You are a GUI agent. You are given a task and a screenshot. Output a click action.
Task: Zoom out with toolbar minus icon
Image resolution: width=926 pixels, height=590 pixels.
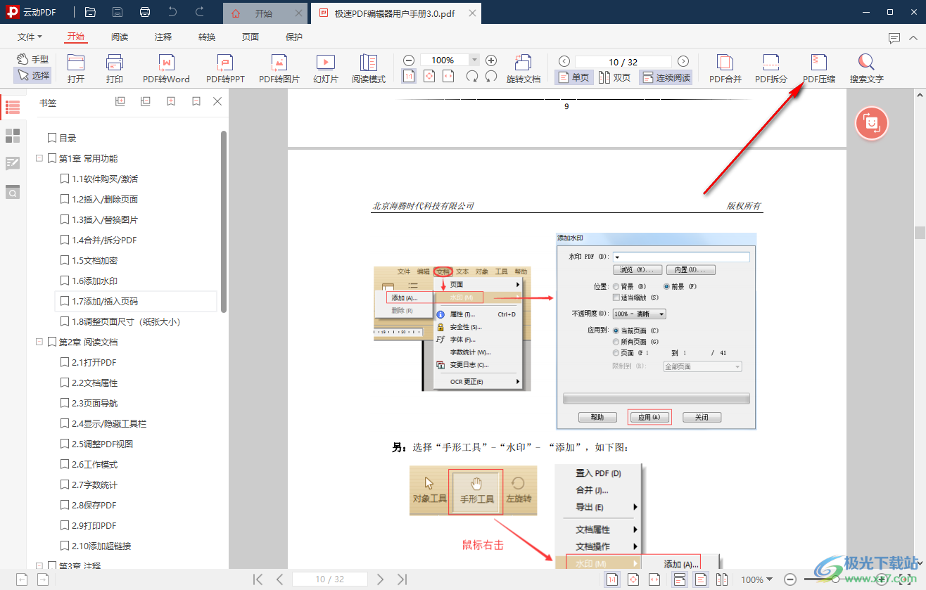409,60
